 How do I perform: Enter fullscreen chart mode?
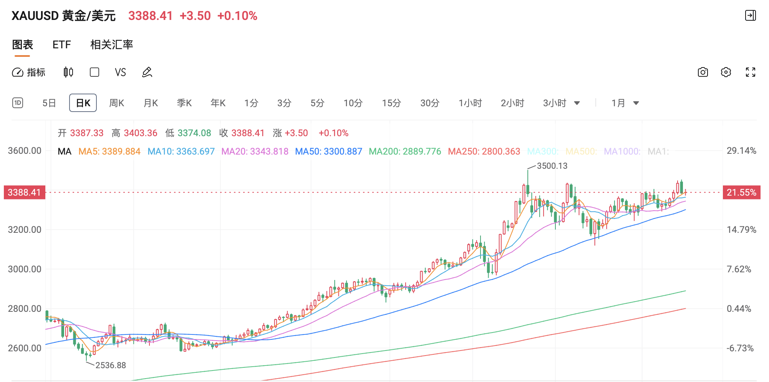point(751,72)
